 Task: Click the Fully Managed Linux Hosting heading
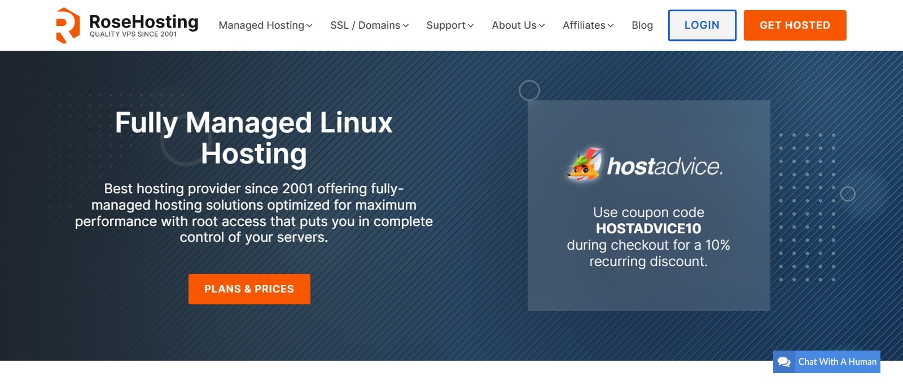click(x=254, y=138)
